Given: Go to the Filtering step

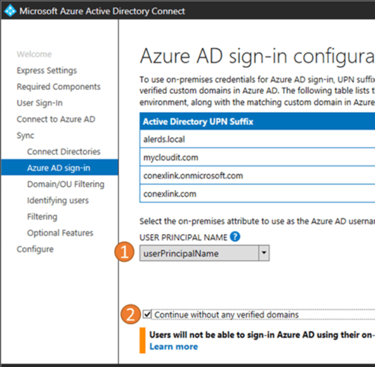Looking at the screenshot, I should click(42, 216).
